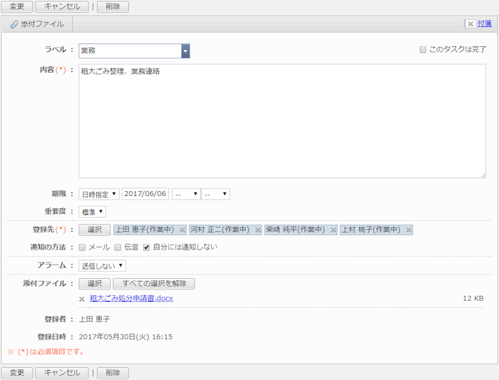Click the paperclip 添付ファイル icon
Screen dimensions: 499x380
coord(14,24)
